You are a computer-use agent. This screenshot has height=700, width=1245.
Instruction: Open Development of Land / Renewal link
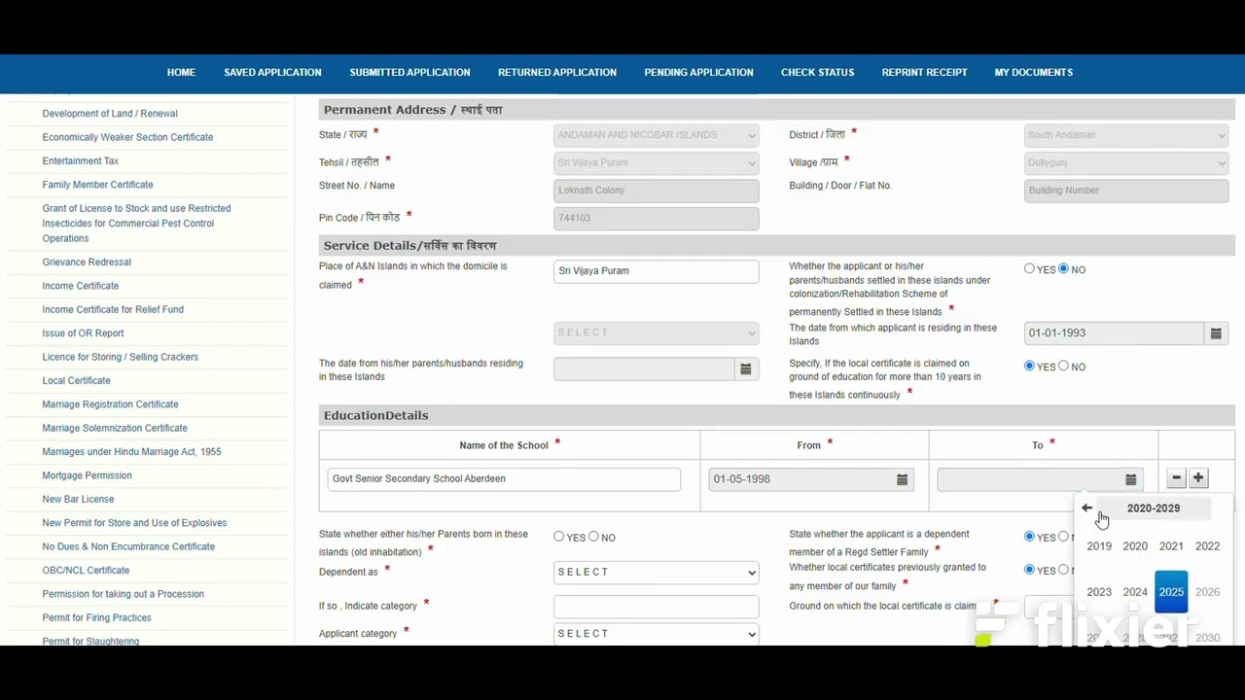pyautogui.click(x=110, y=114)
